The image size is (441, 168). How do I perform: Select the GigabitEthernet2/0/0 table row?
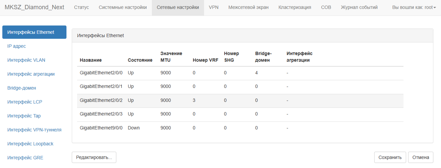(x=240, y=73)
